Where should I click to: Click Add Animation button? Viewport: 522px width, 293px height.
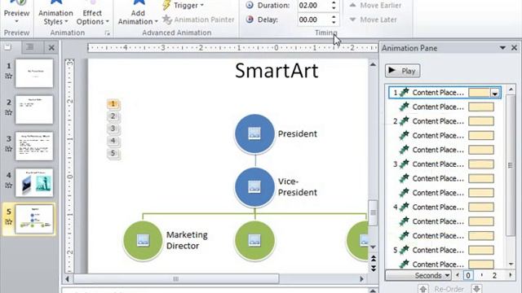[x=138, y=13]
